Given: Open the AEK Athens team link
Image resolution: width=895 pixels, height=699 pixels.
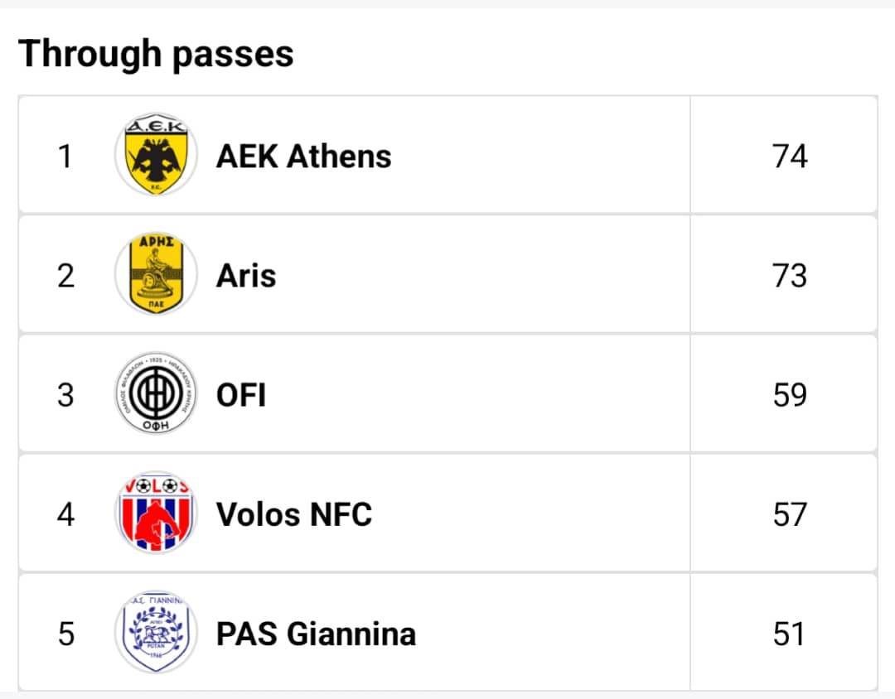Looking at the screenshot, I should 303,157.
